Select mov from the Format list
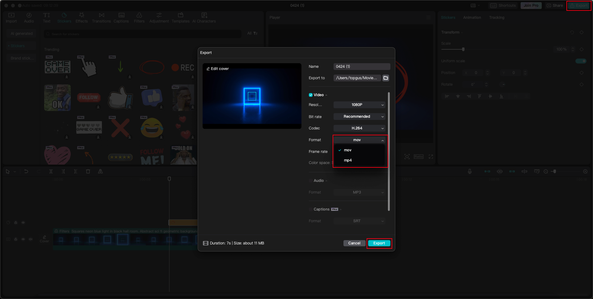Image resolution: width=593 pixels, height=299 pixels. click(360, 150)
